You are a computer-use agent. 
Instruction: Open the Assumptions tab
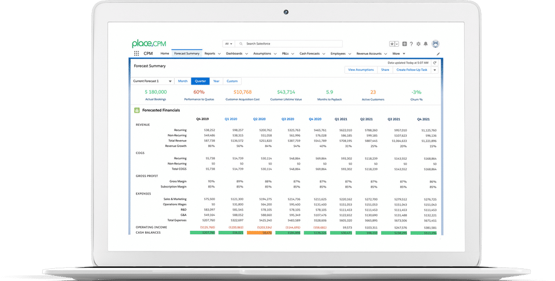[x=262, y=54]
